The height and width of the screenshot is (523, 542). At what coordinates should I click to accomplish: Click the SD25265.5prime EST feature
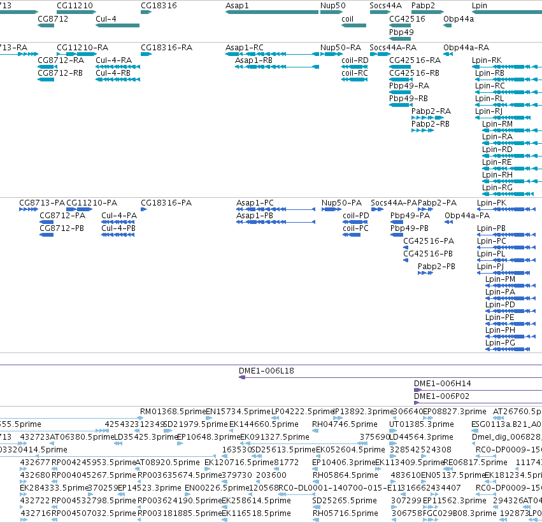click(x=317, y=507)
